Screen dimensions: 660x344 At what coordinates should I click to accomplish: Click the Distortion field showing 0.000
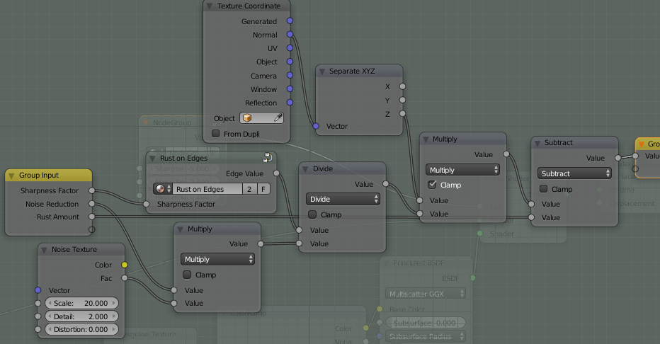tap(81, 329)
